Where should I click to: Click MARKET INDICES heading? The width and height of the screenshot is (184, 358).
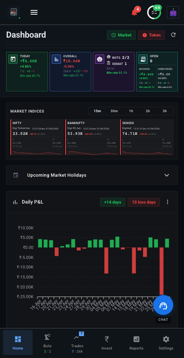pos(27,111)
